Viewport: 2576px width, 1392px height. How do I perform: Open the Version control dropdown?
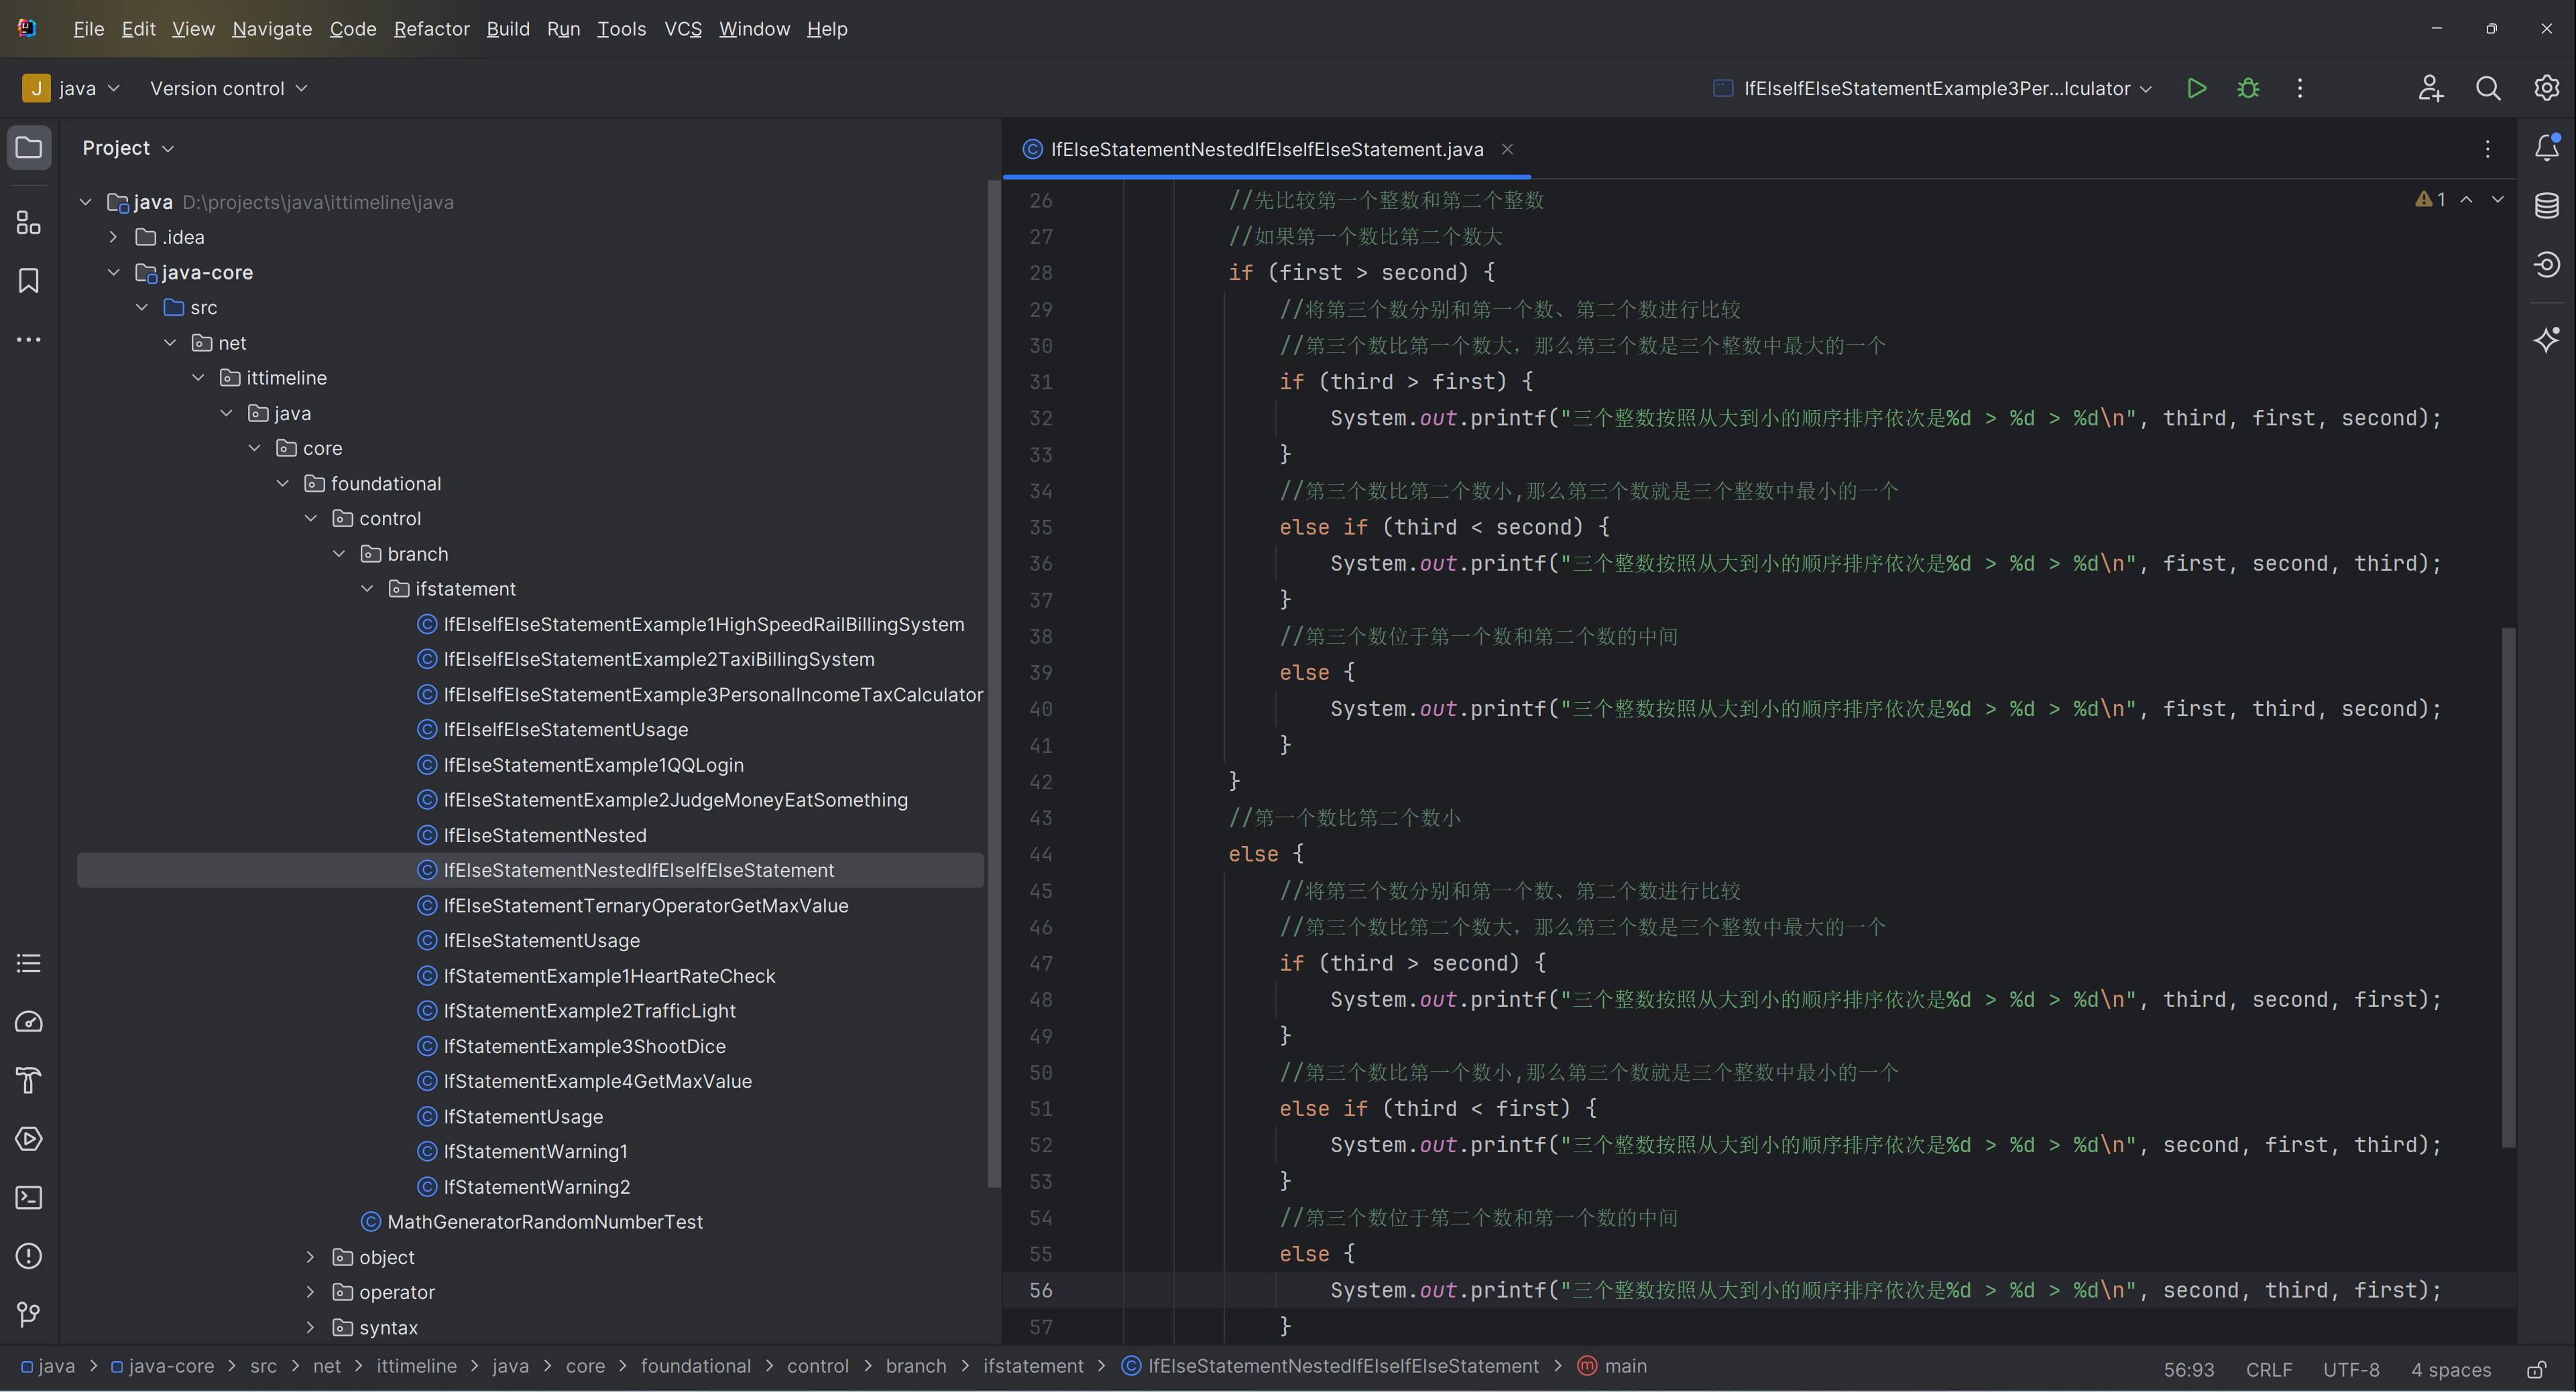[x=229, y=88]
